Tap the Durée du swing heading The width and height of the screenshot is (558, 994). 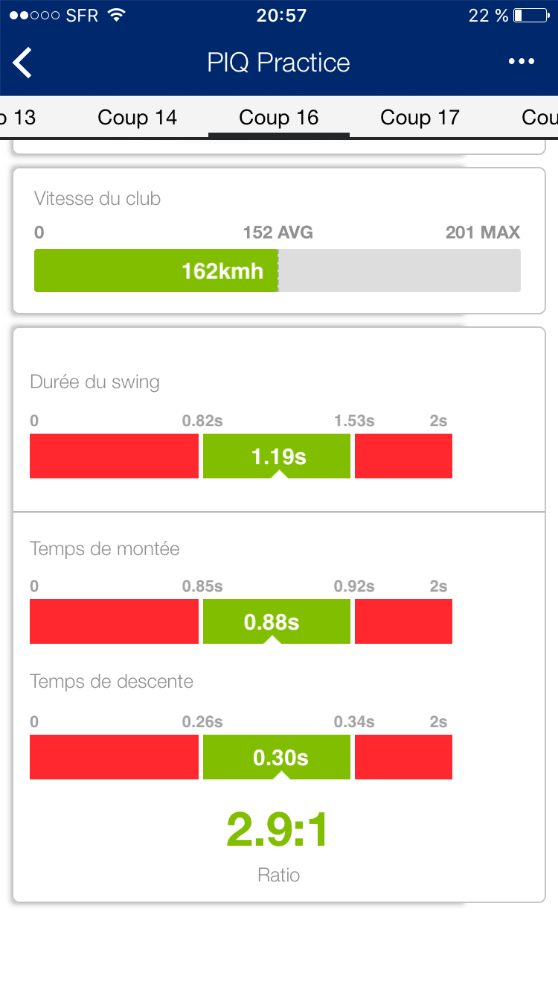tap(94, 382)
